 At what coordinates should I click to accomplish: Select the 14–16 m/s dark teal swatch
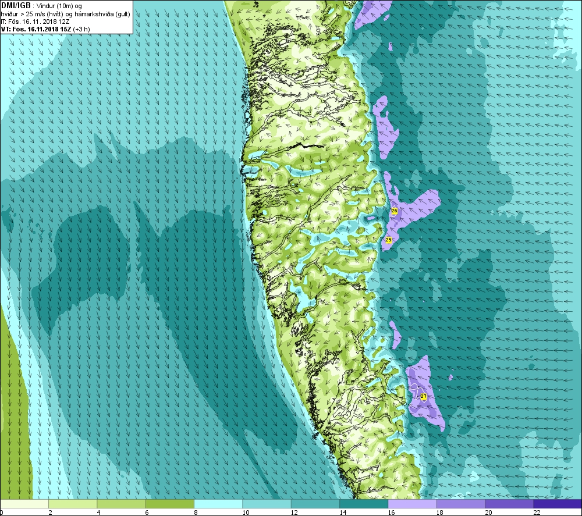[x=364, y=504]
